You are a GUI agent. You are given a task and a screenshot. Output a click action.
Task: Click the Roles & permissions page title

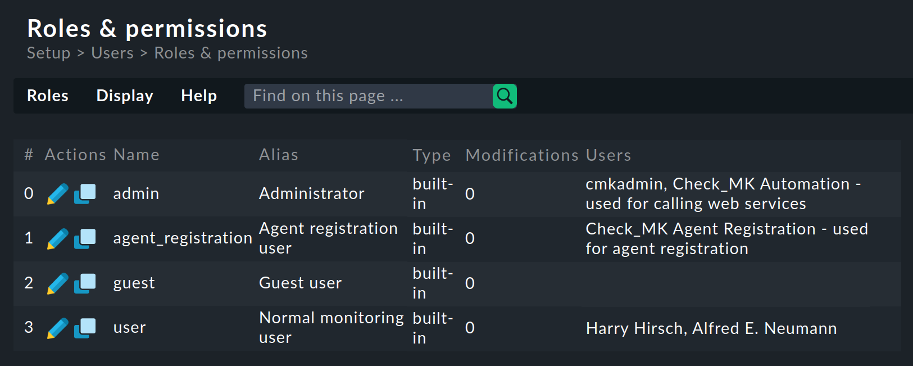(147, 29)
